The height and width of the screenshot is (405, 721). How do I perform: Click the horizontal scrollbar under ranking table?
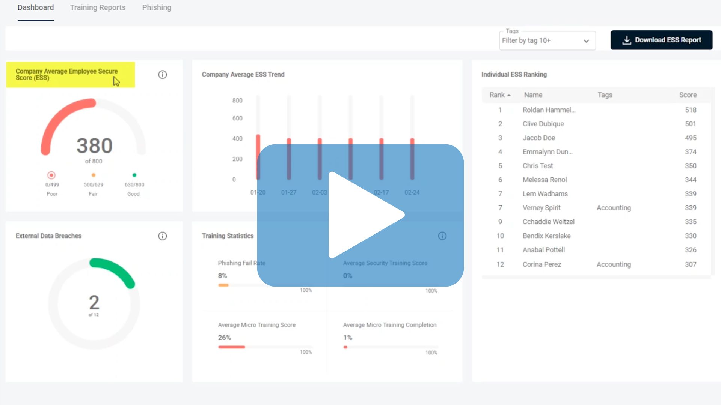point(596,277)
